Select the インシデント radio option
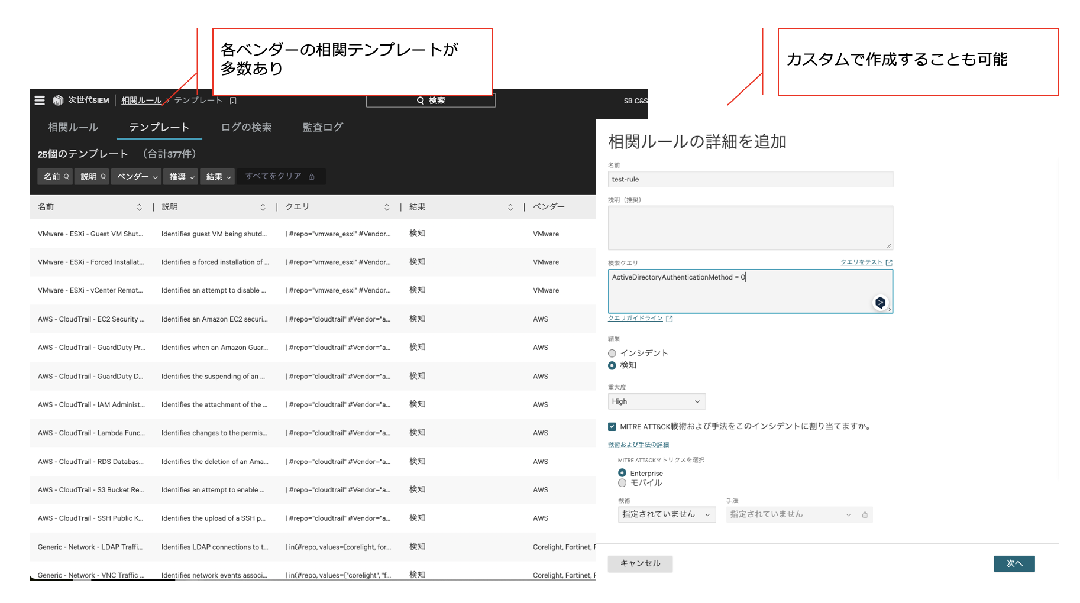The width and height of the screenshot is (1080, 603). point(612,354)
